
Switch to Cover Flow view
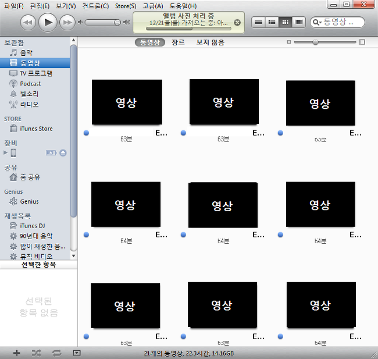pyautogui.click(x=299, y=22)
